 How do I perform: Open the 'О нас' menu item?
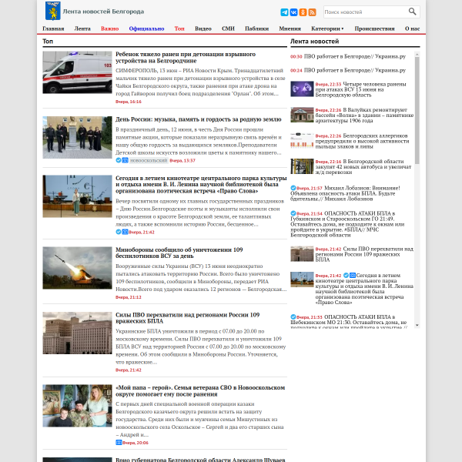tap(412, 28)
